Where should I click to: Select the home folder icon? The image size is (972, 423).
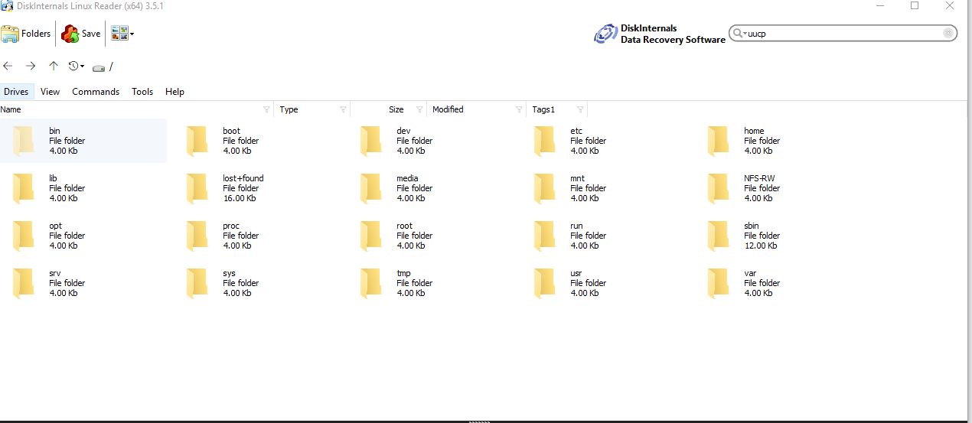click(718, 141)
